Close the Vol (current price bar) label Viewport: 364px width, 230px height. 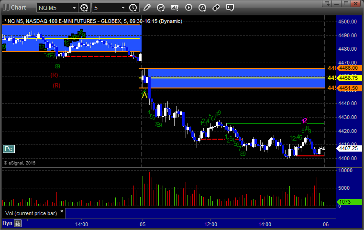click(62, 211)
